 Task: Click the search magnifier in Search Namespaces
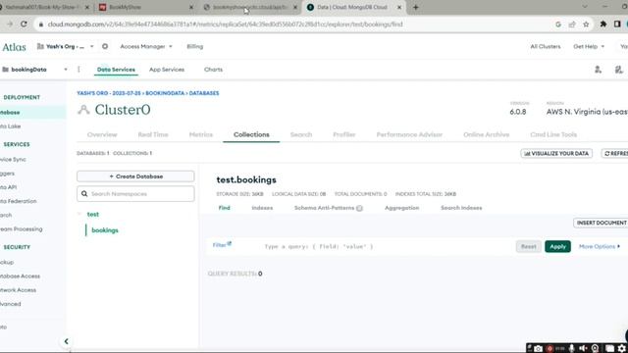tap(84, 194)
